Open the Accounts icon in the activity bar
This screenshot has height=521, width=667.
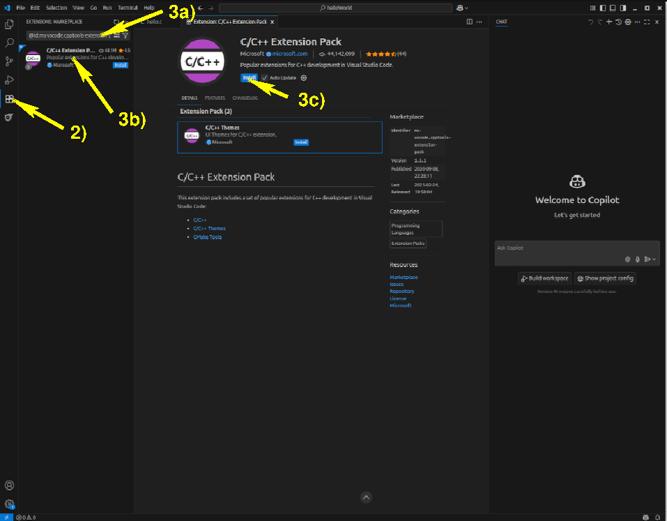click(x=9, y=485)
